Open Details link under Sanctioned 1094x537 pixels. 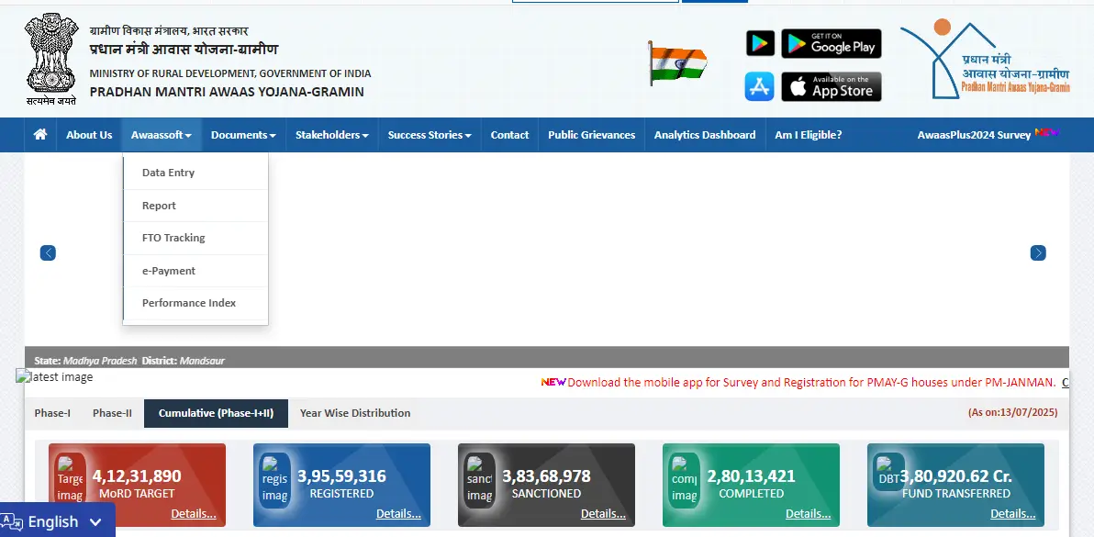[603, 514]
